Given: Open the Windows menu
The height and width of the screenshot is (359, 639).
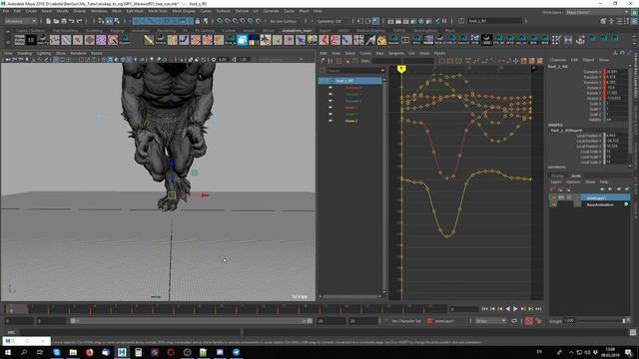Looking at the screenshot, I should point(99,11).
